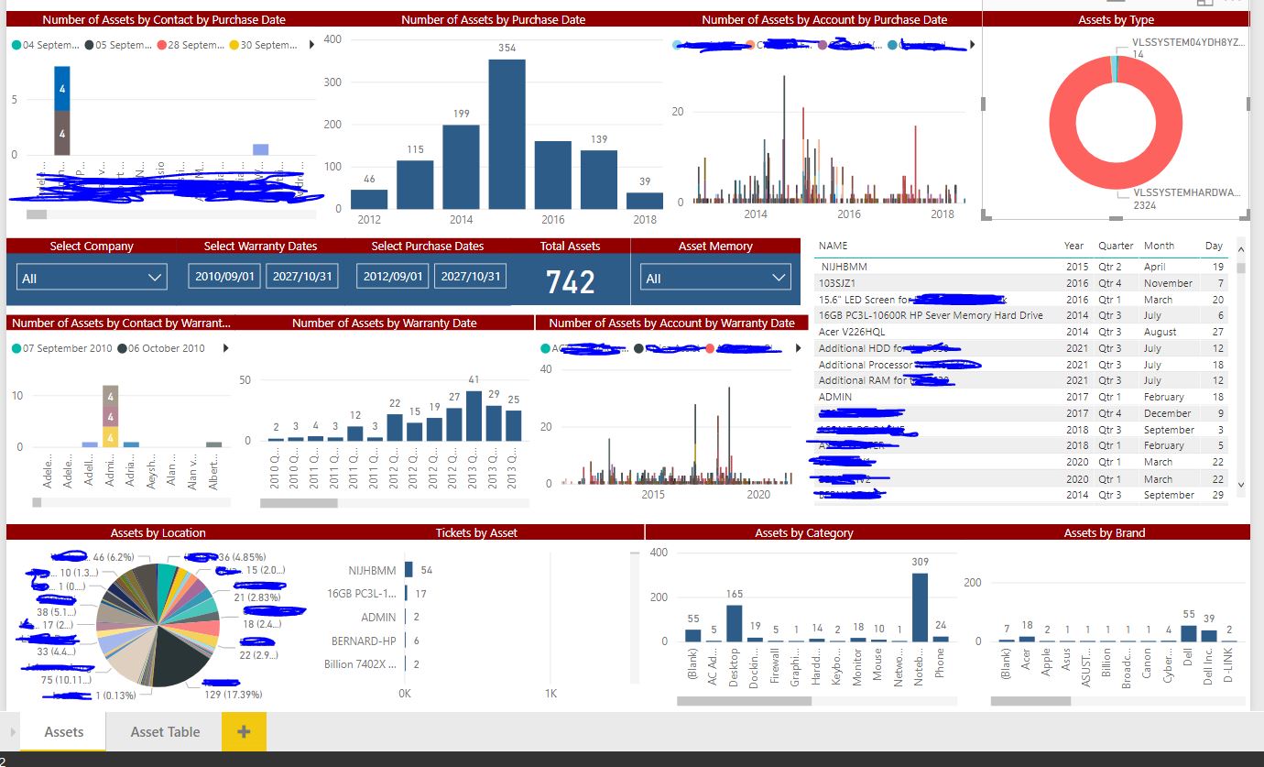
Task: Click the legend next arrow in Assets by Account by Purchase Date
Action: [972, 45]
